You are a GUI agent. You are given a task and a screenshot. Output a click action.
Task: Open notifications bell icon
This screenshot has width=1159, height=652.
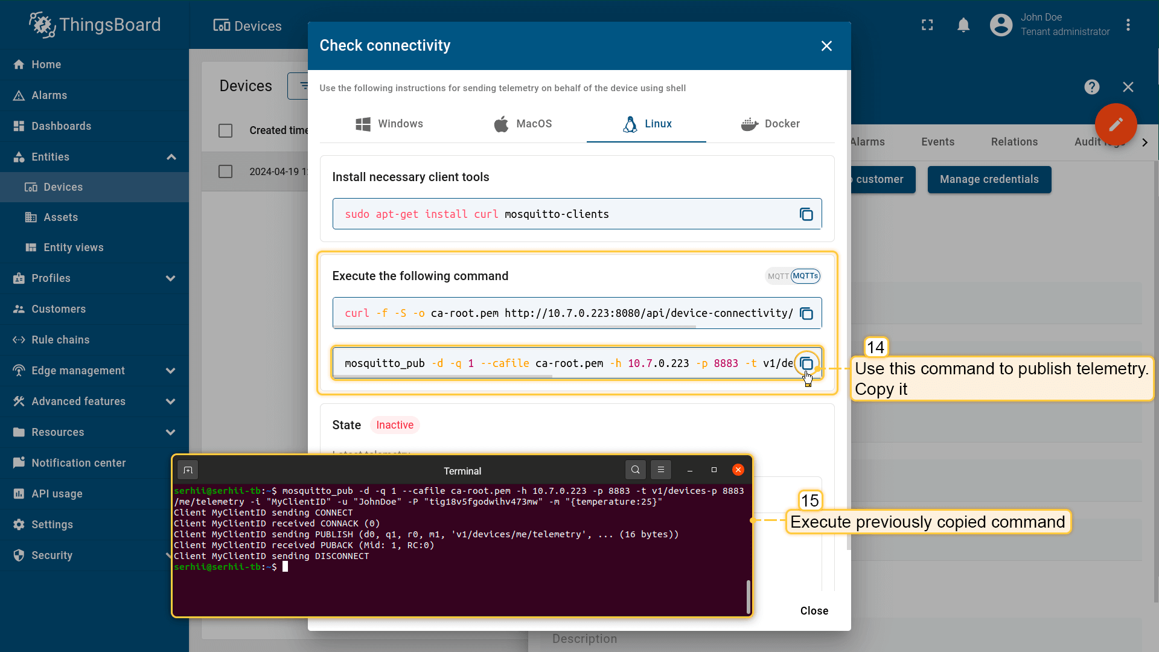[x=963, y=25]
